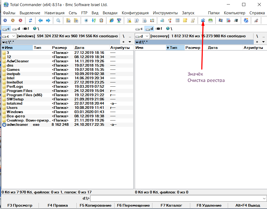The height and width of the screenshot is (209, 267).
Task: Open the notepad icon
Action: tap(162, 21)
